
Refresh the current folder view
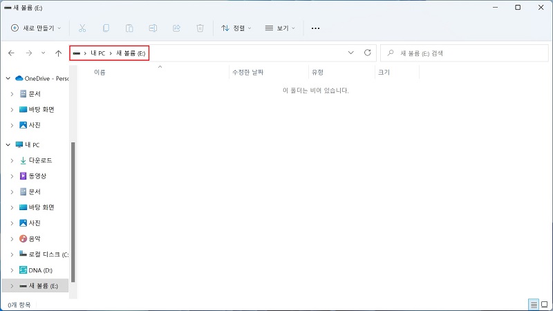click(368, 53)
